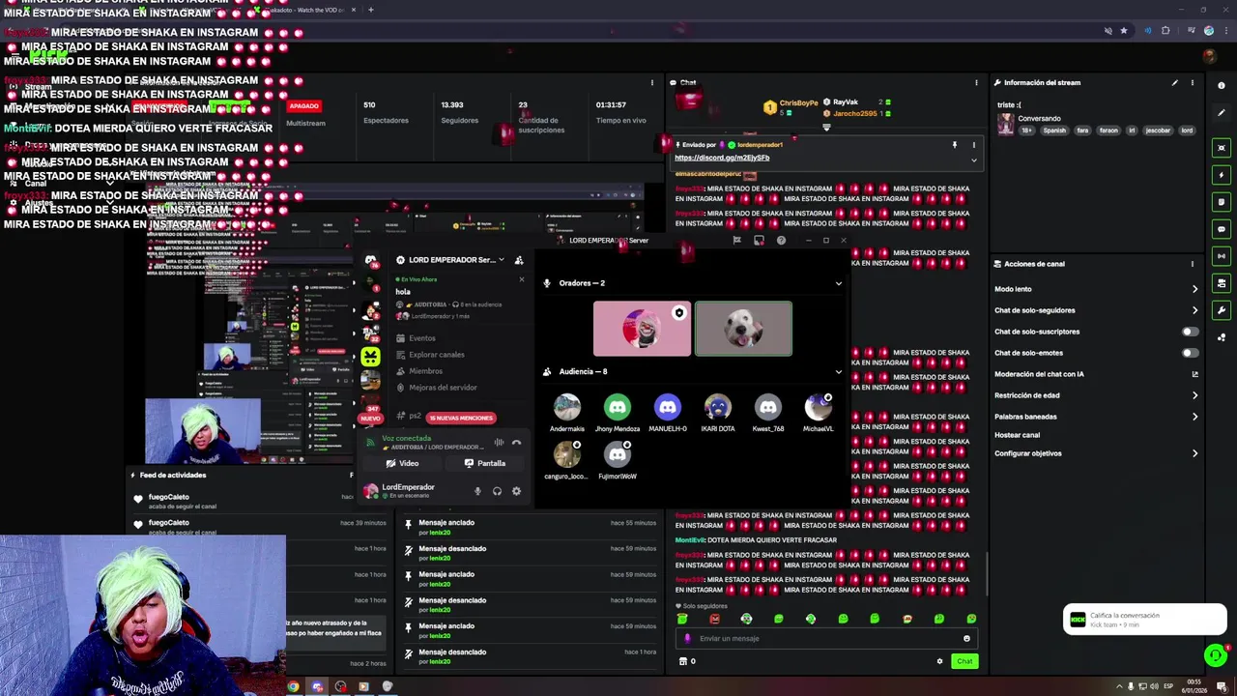This screenshot has width=1237, height=696.
Task: Click the chat bubble sidebar icon
Action: click(1222, 229)
